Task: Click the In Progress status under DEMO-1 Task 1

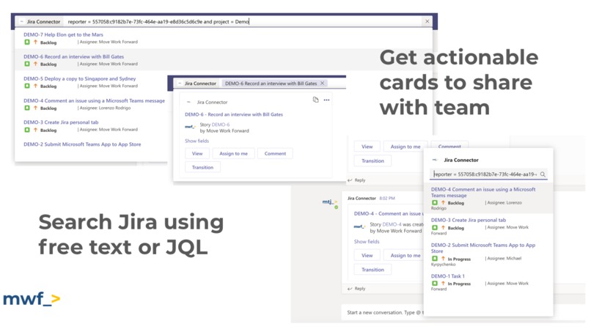Action: (459, 284)
